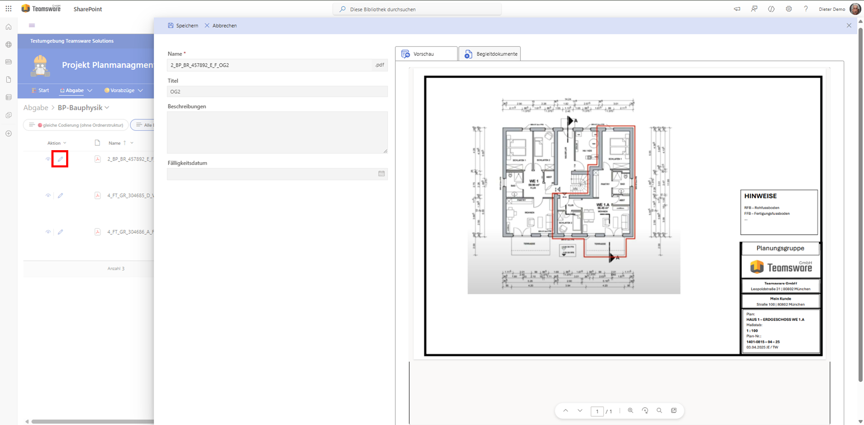Open the BP-Bauphysik breadcrumb dropdown

pos(107,108)
